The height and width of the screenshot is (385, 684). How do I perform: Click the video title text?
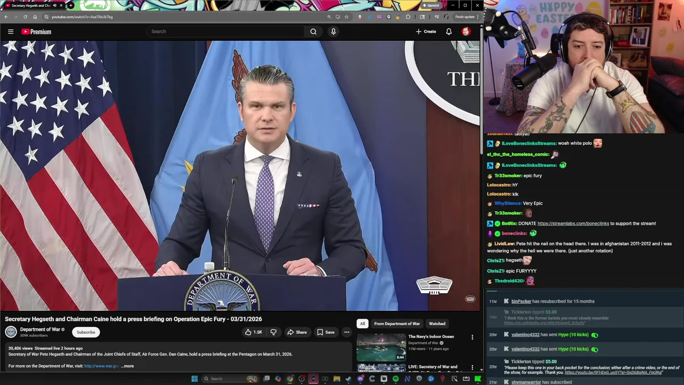click(x=133, y=319)
